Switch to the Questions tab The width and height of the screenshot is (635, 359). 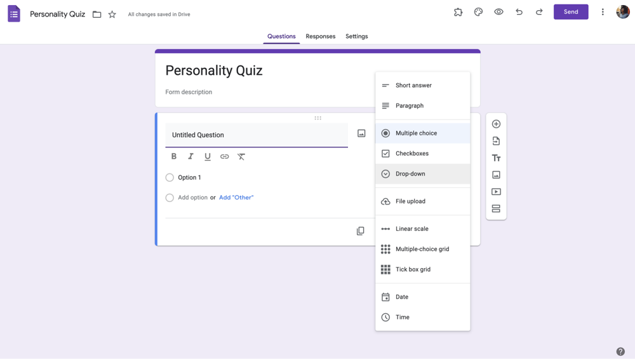pos(281,36)
